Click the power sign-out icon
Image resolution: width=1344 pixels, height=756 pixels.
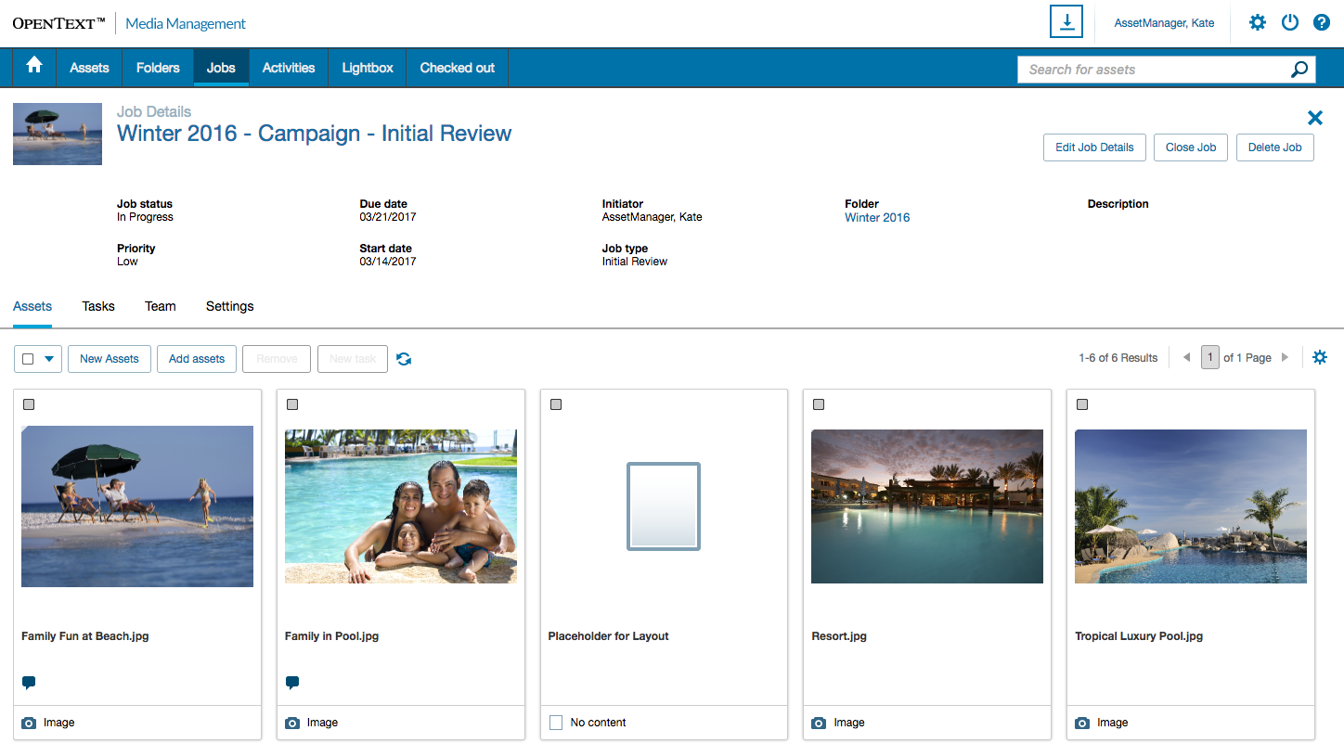[x=1290, y=22]
